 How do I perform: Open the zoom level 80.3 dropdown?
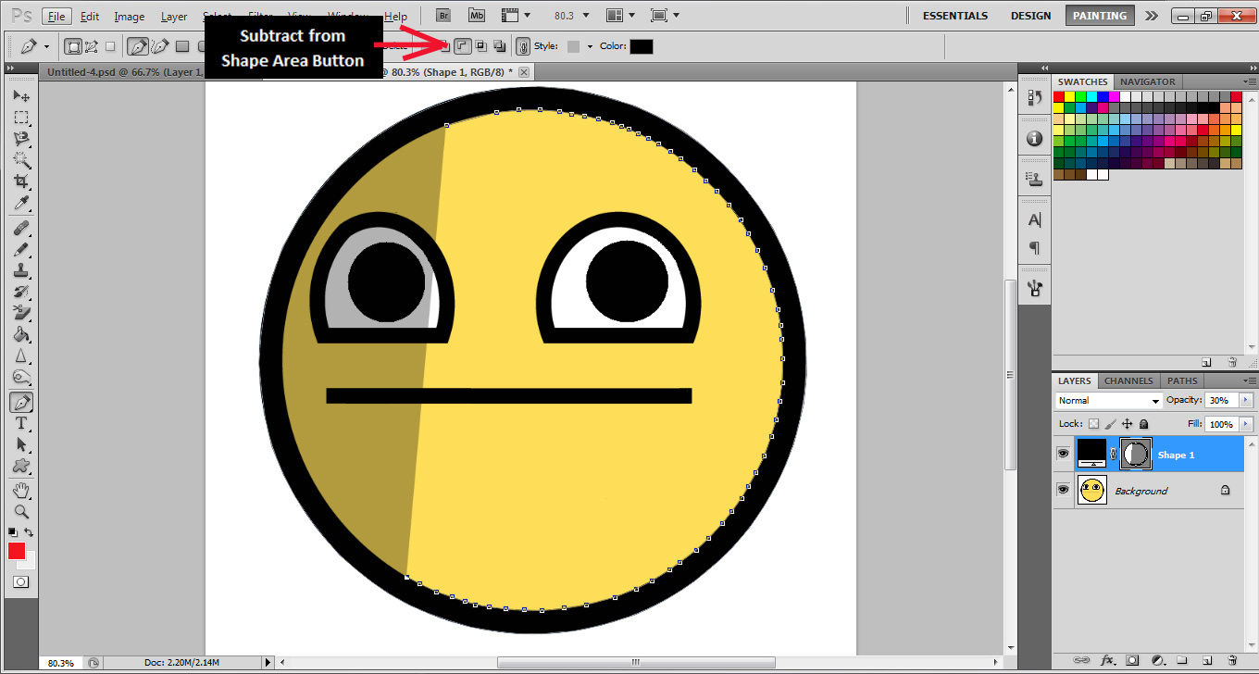pos(586,16)
